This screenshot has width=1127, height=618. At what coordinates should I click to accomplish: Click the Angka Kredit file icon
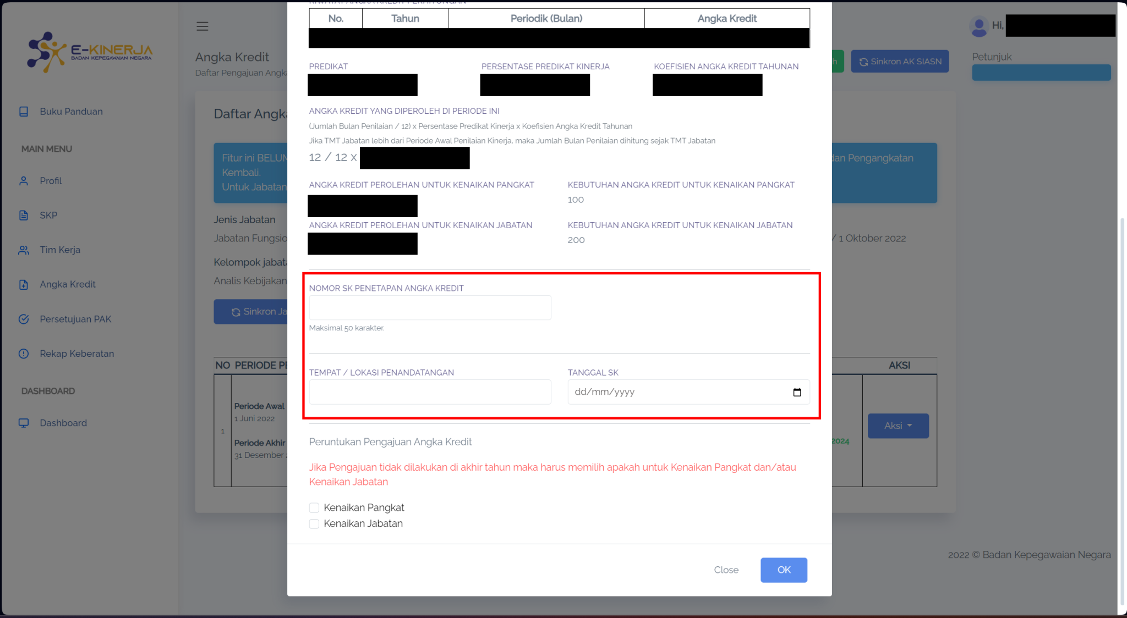point(24,285)
